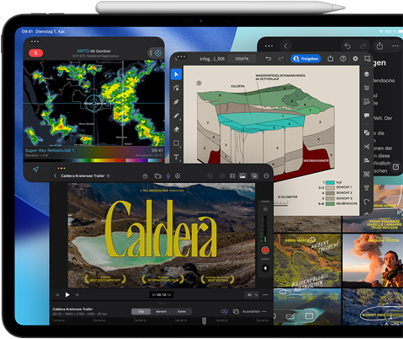Click the blue Freigeben button
This screenshot has width=403, height=339.
click(x=306, y=58)
